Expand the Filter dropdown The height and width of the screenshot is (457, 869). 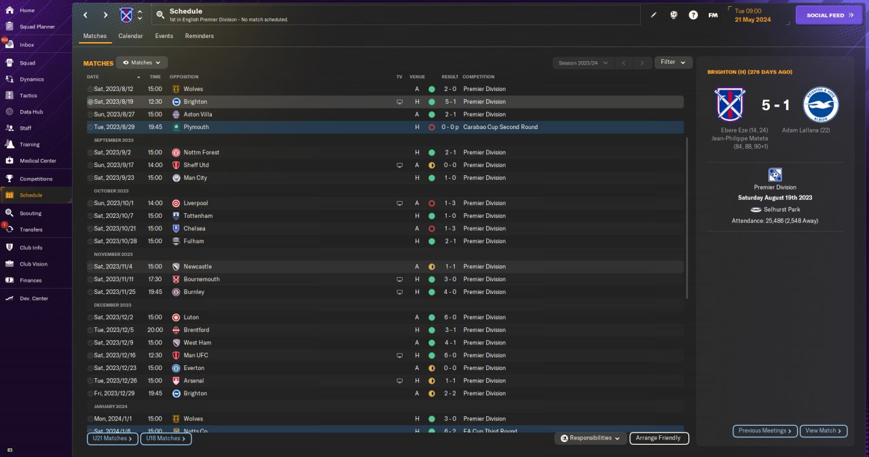(x=673, y=62)
